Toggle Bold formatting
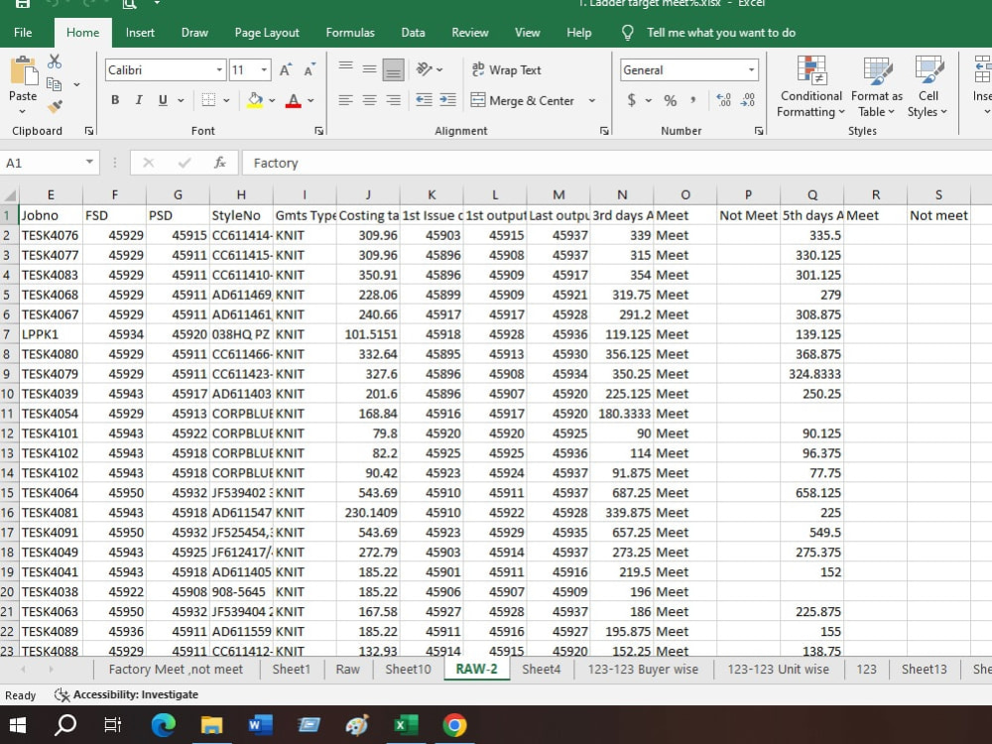Screen dimensions: 992x744 click(115, 100)
